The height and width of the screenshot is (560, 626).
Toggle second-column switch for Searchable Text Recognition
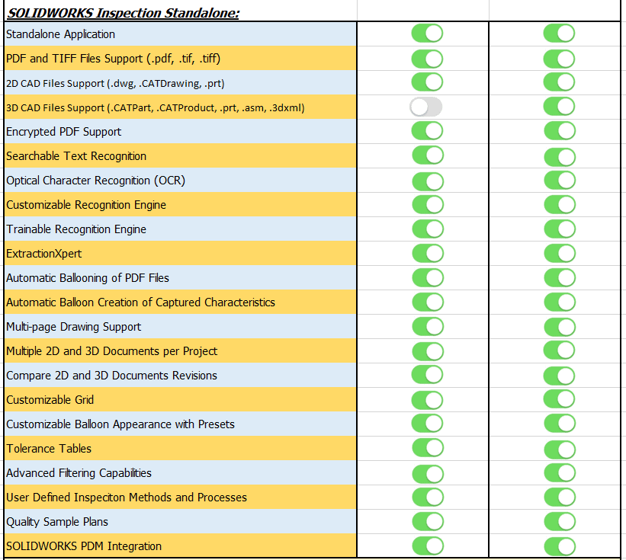click(560, 157)
